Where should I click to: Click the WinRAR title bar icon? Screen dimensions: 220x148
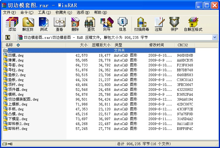tap(4, 5)
